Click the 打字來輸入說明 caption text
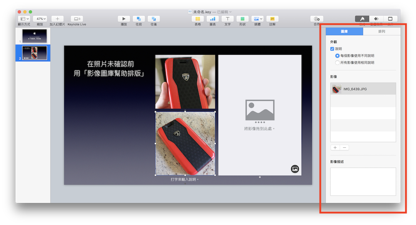Viewport: 416px width, 225px height. point(185,179)
